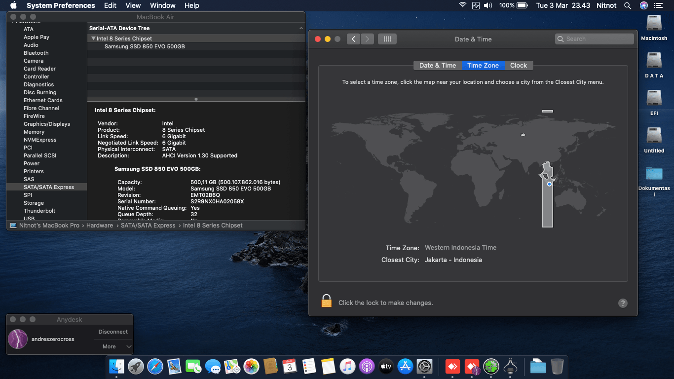Open the Dokumentasi folder on desktop
Screen dimensions: 674x379
click(x=654, y=181)
